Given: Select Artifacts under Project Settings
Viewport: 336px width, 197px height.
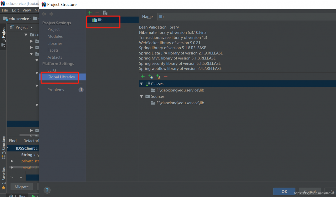Looking at the screenshot, I should (55, 57).
